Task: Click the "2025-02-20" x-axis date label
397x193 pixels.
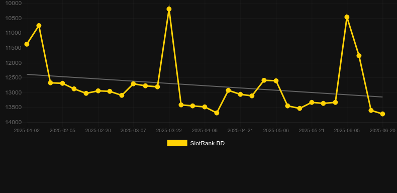Action: coord(98,131)
